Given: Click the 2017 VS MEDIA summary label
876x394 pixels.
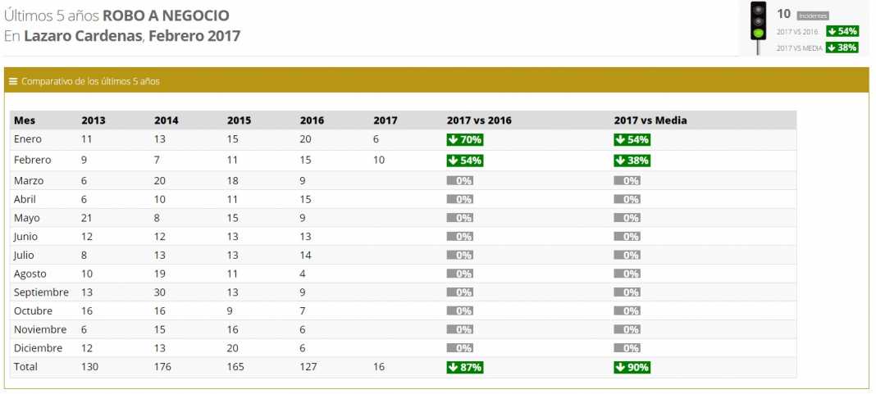Looking at the screenshot, I should (800, 48).
